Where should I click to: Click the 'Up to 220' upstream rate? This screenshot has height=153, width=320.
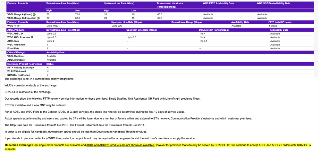117,26
